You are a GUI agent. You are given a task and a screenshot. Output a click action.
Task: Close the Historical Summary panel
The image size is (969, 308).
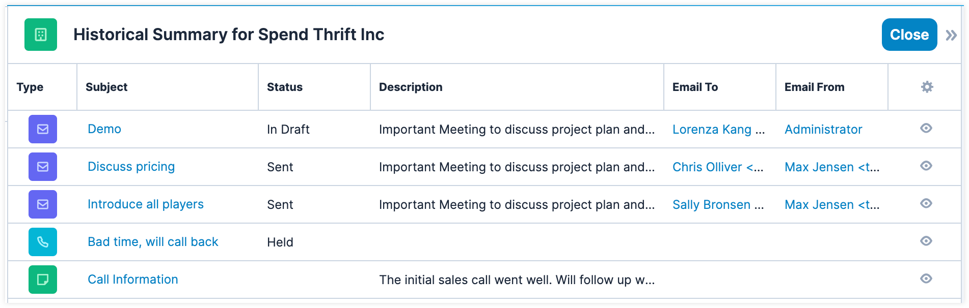point(909,35)
